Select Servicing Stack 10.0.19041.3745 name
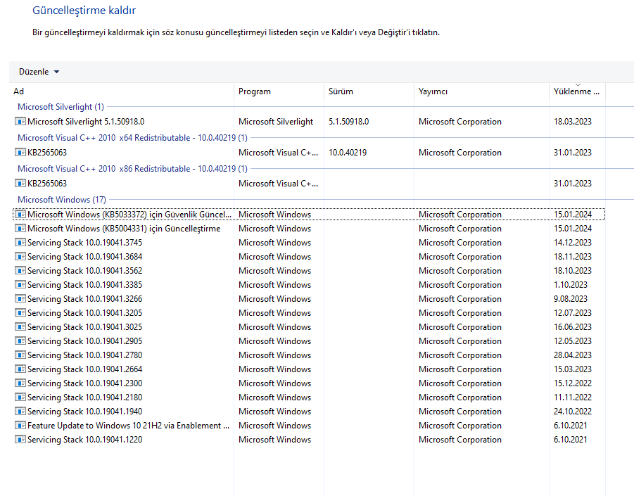The height and width of the screenshot is (496, 634). point(85,243)
